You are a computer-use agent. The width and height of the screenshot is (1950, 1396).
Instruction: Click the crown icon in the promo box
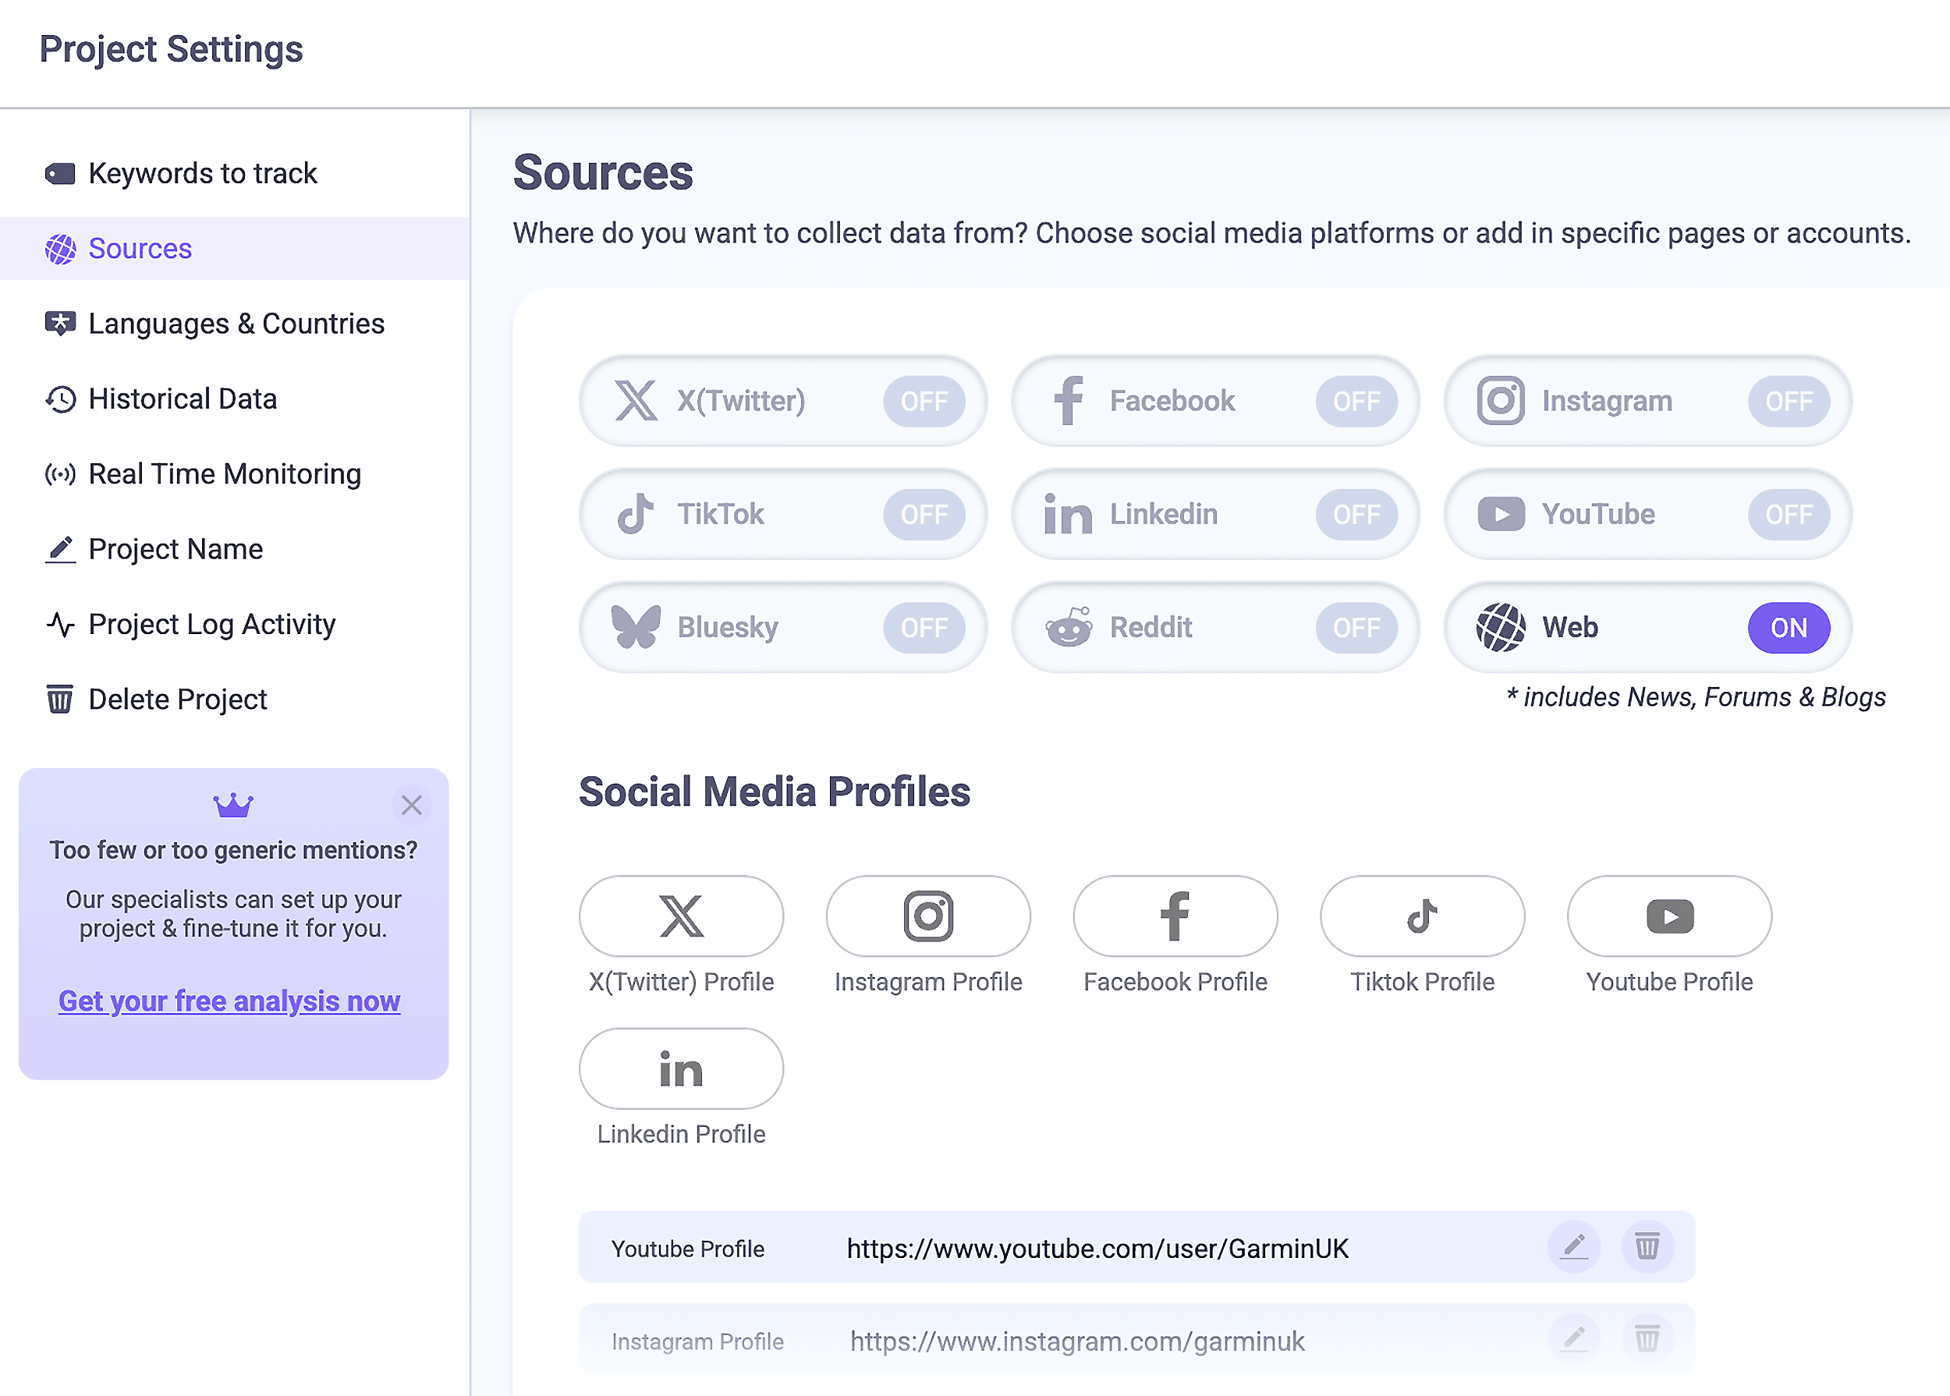[x=232, y=806]
